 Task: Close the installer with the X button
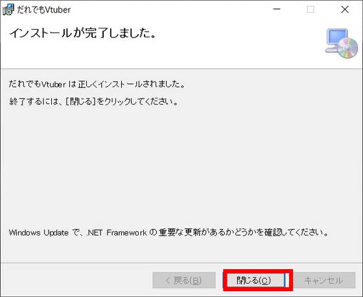pos(345,10)
